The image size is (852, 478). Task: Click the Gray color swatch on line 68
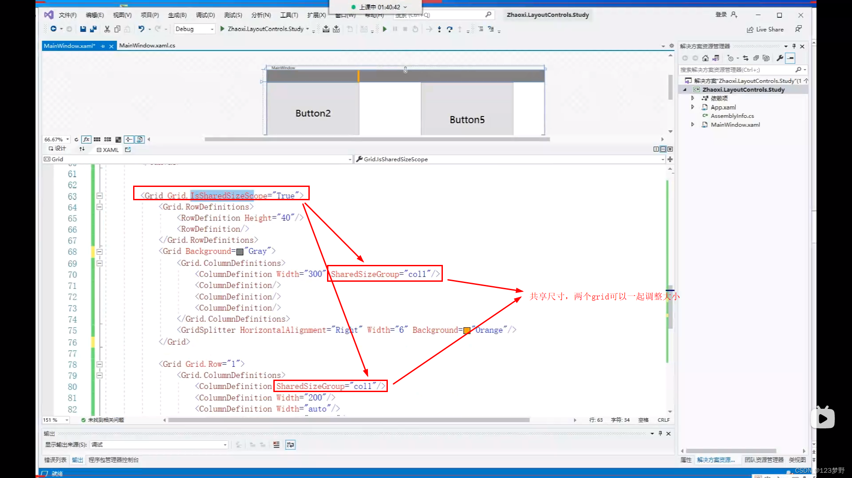pyautogui.click(x=240, y=252)
